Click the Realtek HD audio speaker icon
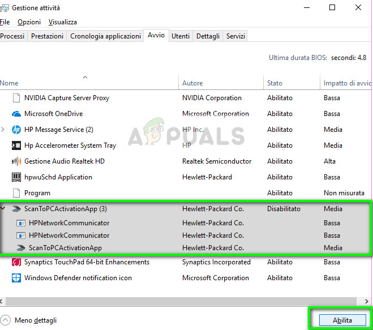Screen dimensions: 373x330 (16, 161)
